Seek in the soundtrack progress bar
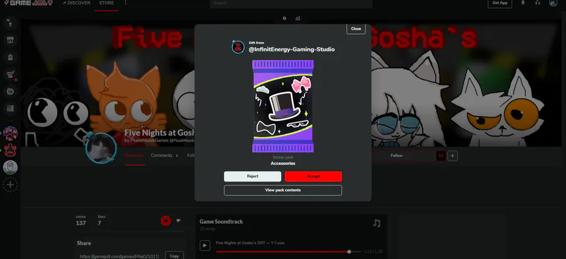The width and height of the screenshot is (566, 259). [x=288, y=251]
